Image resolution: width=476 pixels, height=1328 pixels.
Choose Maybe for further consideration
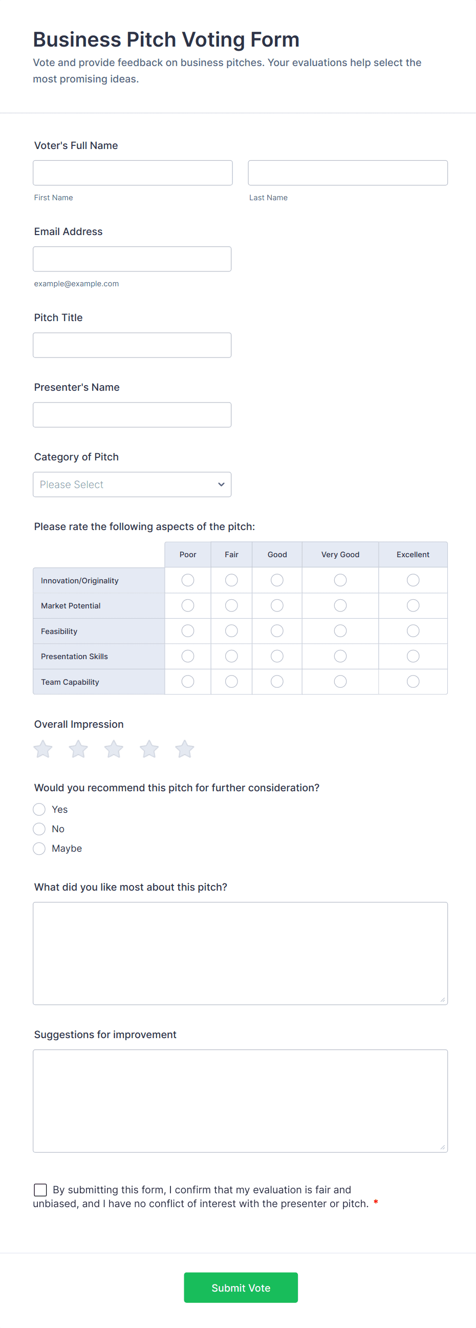[x=39, y=849]
